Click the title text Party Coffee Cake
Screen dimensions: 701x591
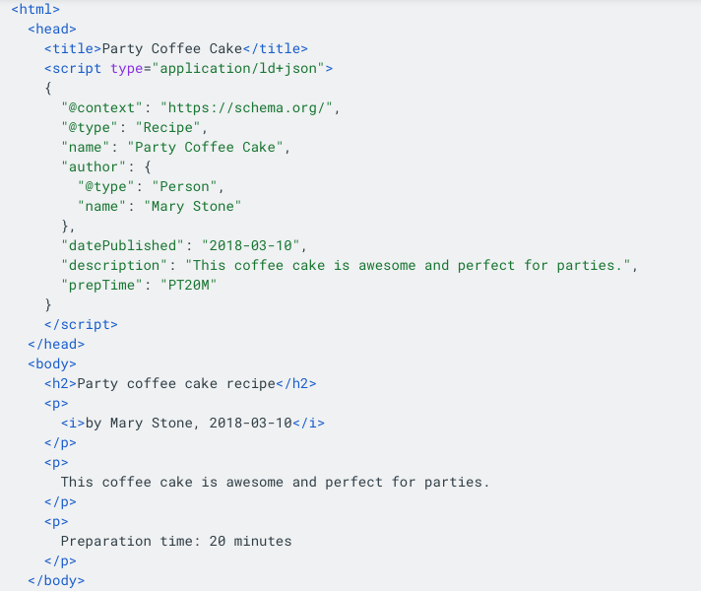coord(172,49)
